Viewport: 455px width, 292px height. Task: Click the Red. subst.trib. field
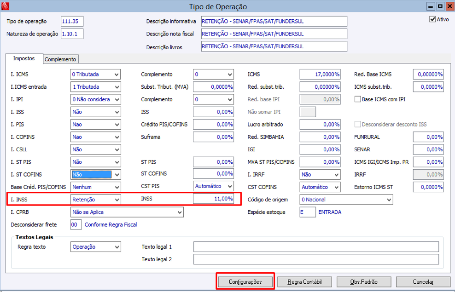pyautogui.click(x=320, y=87)
